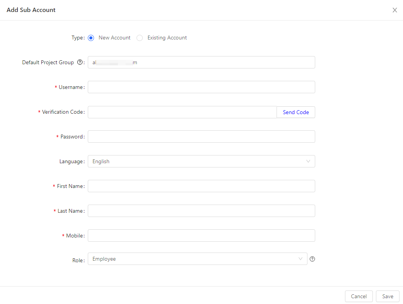Click help icon beside Default Project Group

80,62
